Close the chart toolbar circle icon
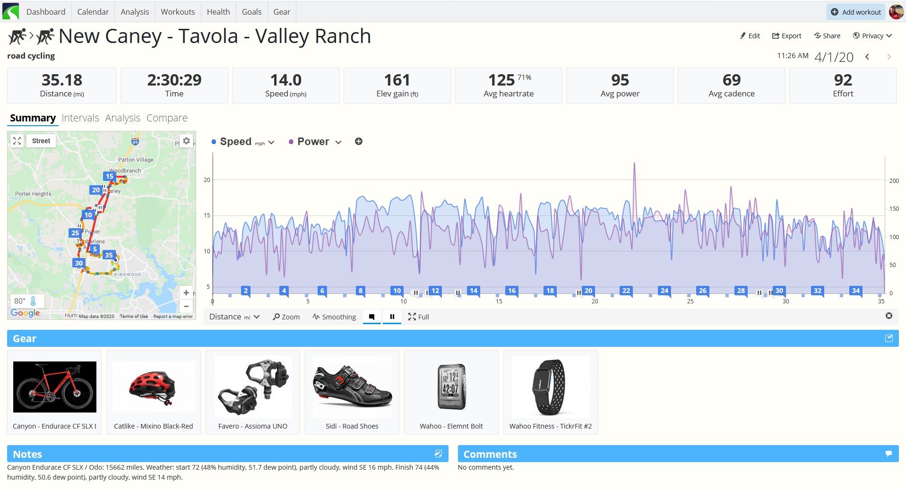Screen dimensions: 906x490 (x=889, y=316)
